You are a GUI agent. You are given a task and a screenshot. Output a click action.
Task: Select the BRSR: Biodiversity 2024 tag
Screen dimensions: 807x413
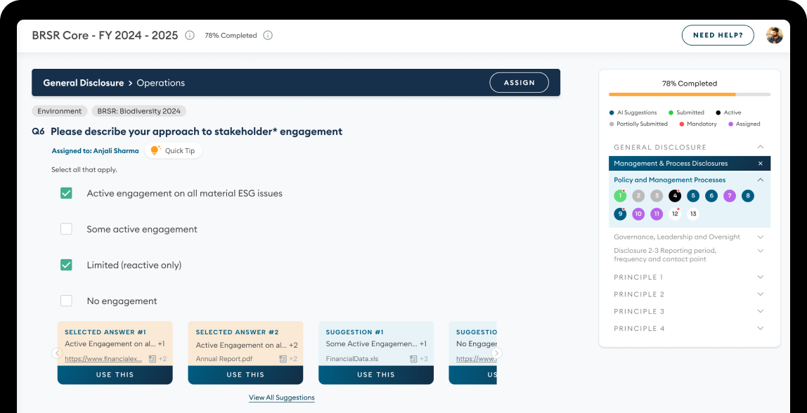tap(138, 111)
